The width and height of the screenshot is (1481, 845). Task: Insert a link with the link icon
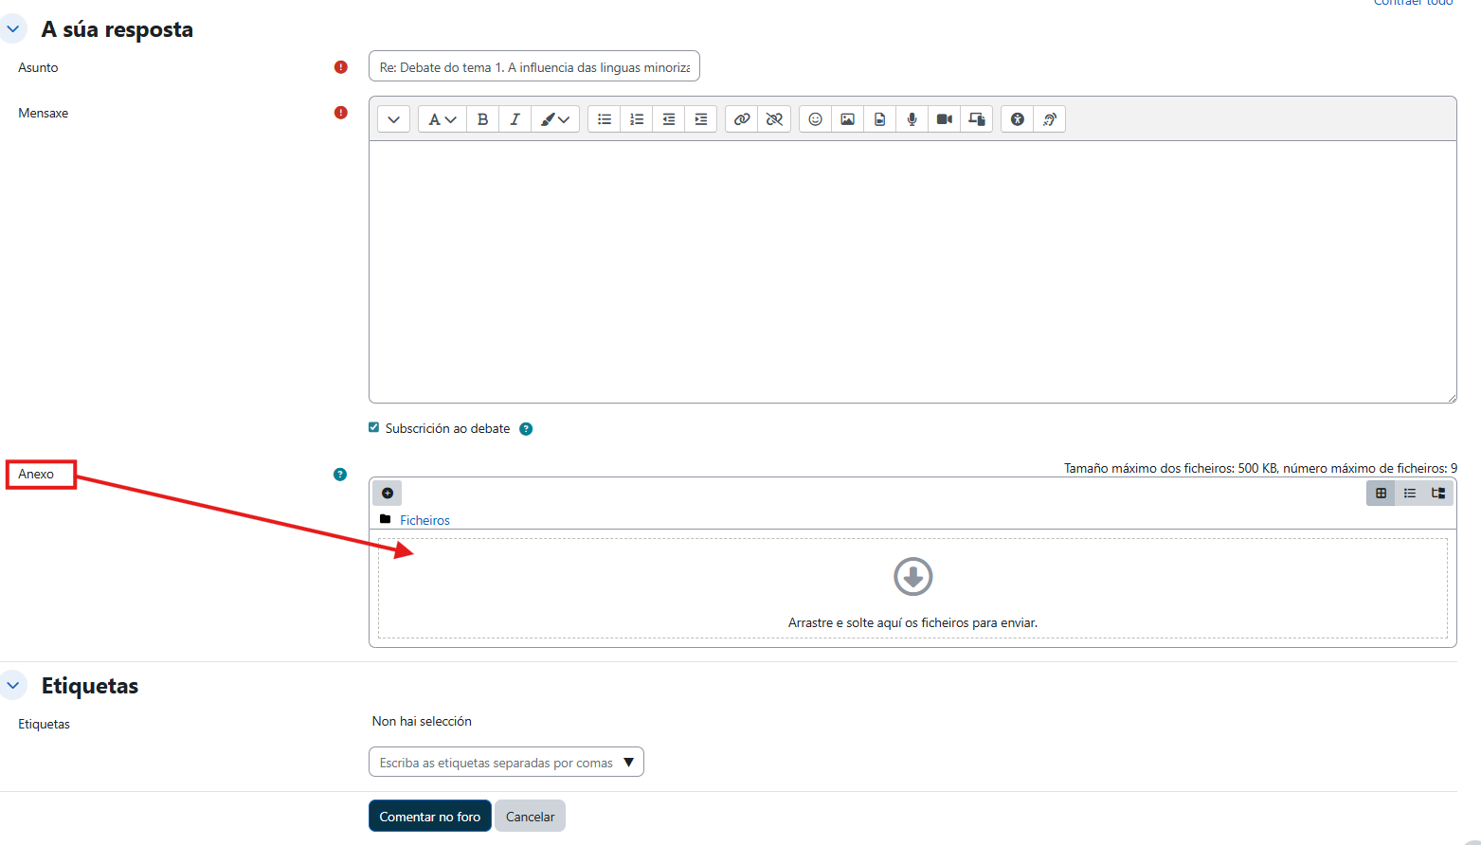pyautogui.click(x=742, y=119)
